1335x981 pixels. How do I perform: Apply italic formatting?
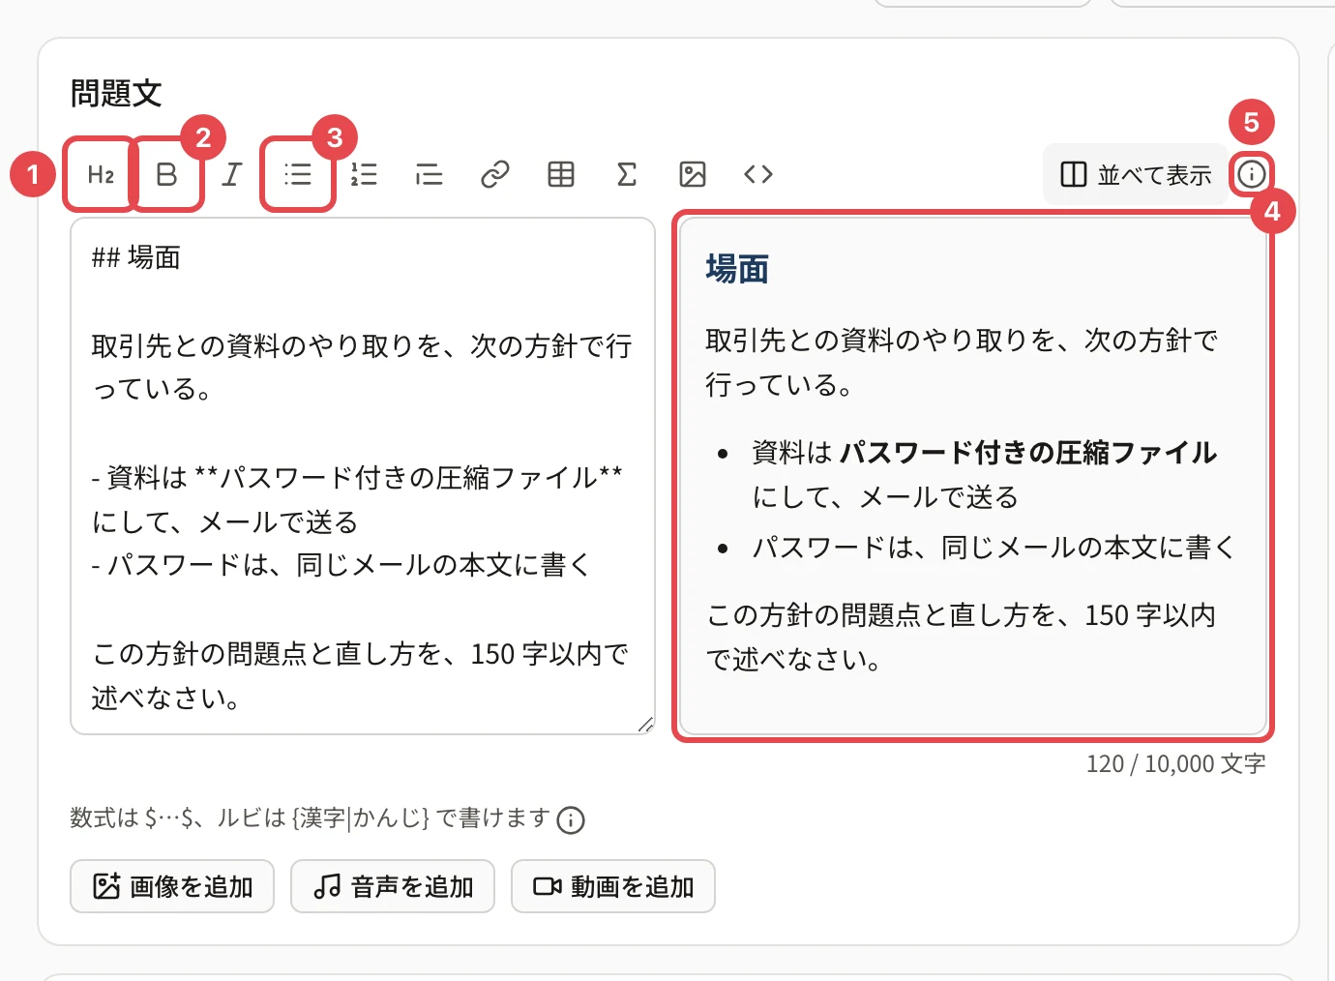click(x=232, y=174)
